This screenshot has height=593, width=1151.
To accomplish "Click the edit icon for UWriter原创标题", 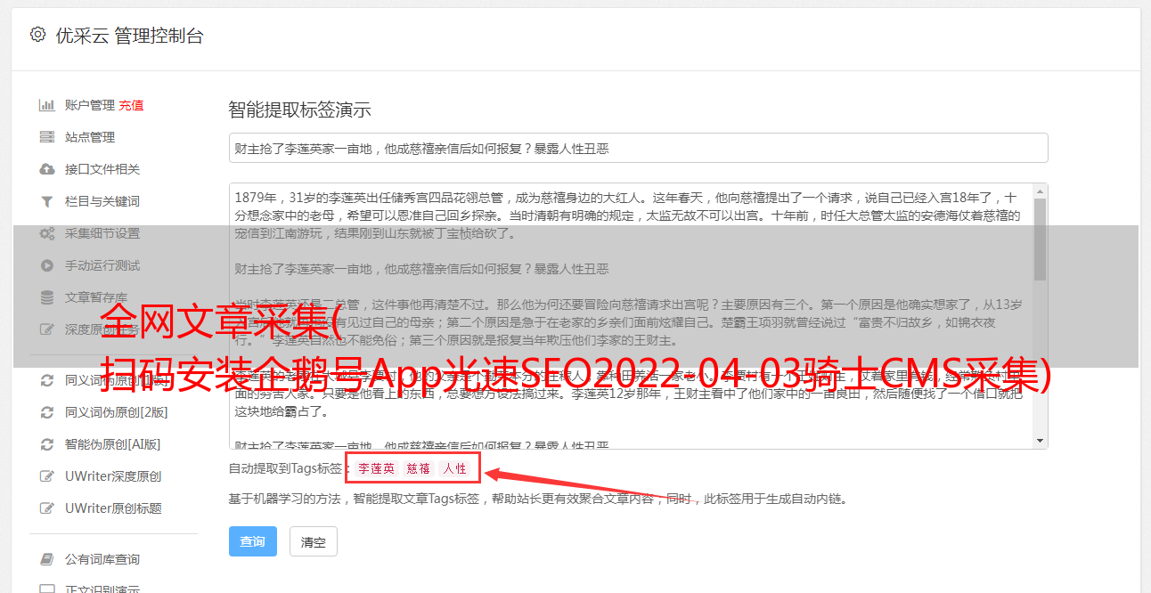I will [x=47, y=508].
